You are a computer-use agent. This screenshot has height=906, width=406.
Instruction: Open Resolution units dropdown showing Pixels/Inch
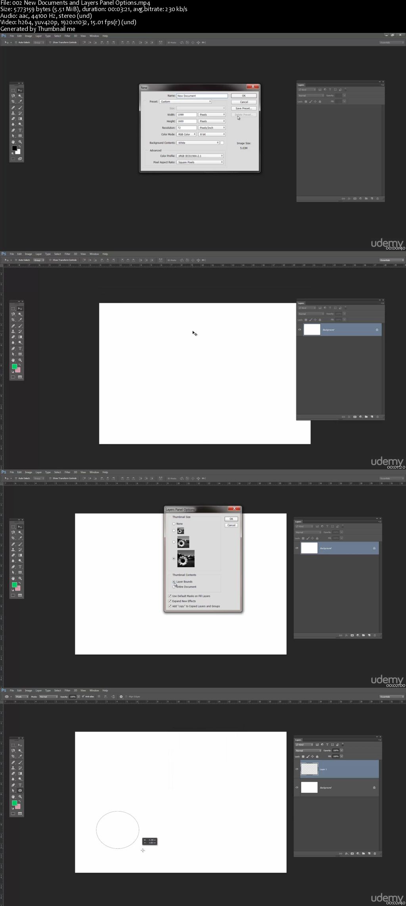point(212,128)
